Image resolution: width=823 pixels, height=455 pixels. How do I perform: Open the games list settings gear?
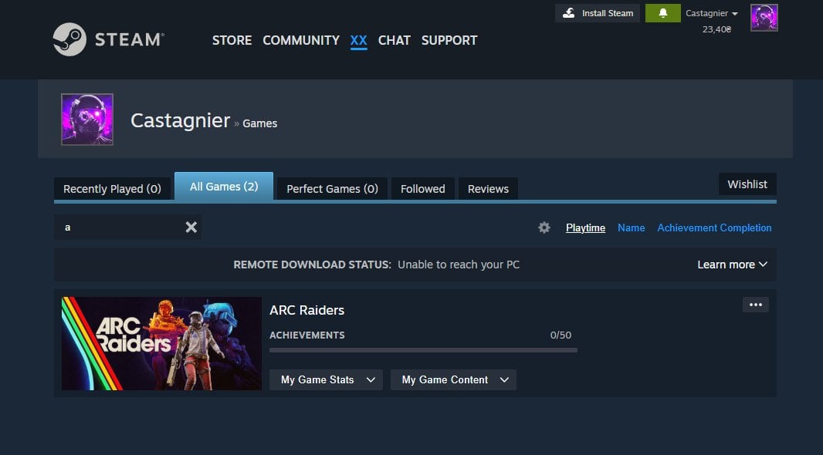(x=544, y=228)
